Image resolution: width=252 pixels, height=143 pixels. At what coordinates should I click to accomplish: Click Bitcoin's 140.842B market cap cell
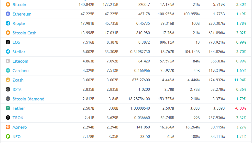[x=86, y=5]
